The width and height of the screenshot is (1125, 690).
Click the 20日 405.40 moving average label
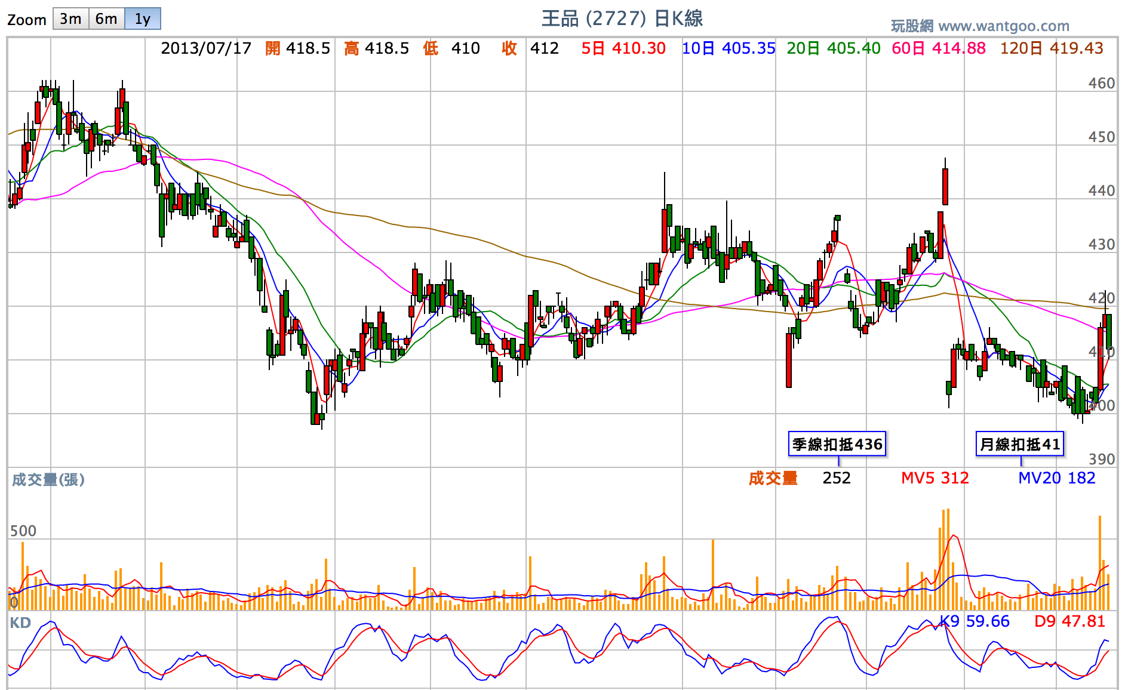pos(834,48)
